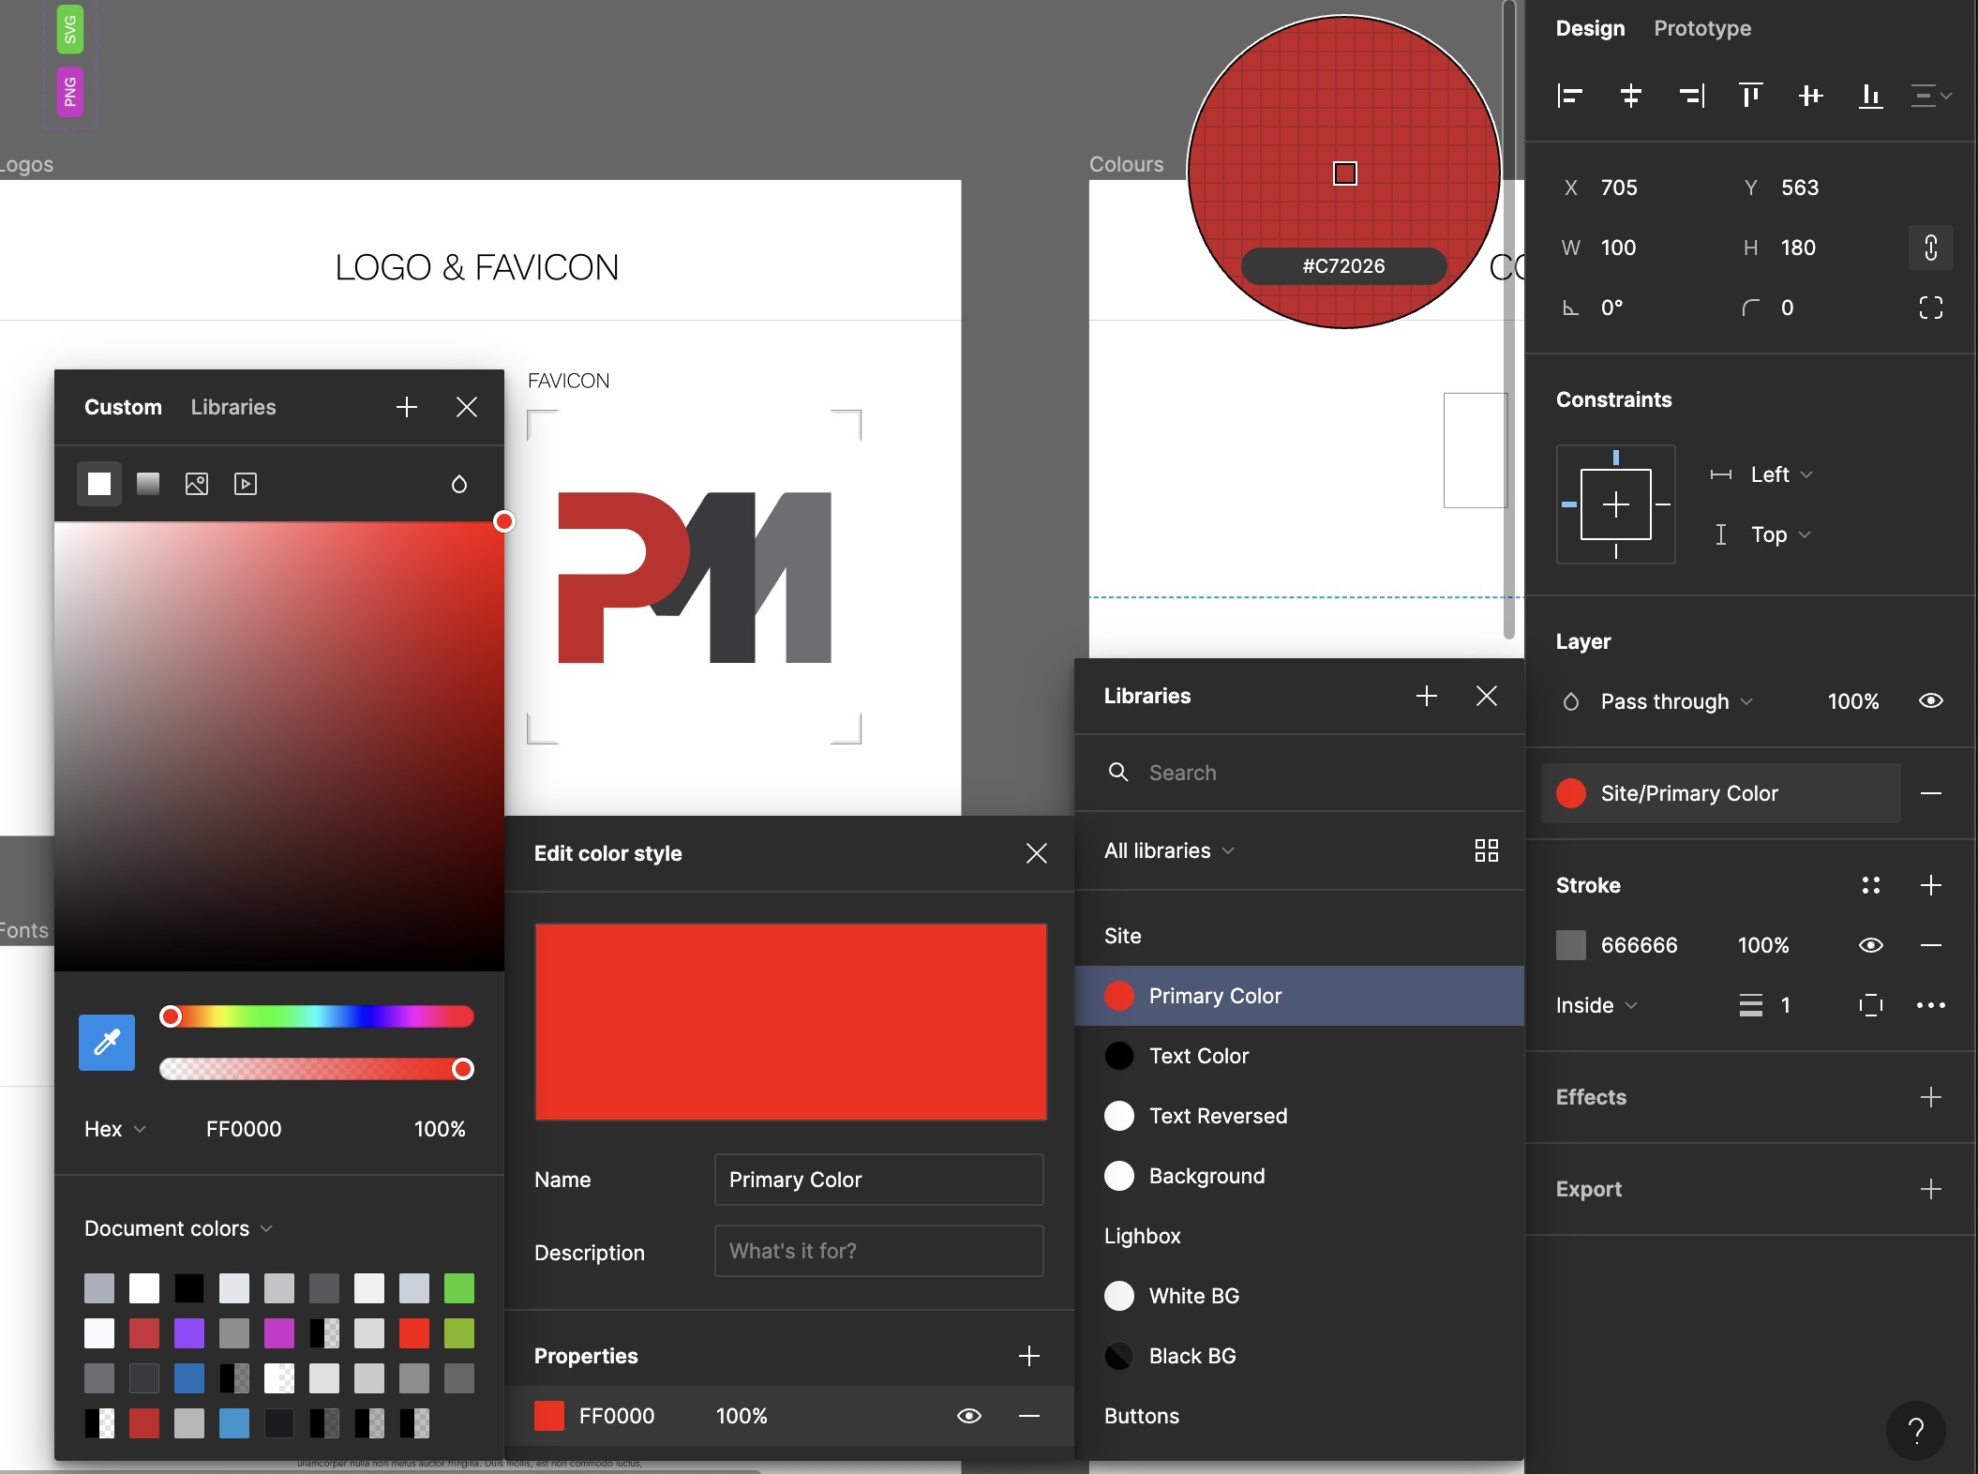Open Pass through blend mode dropdown
This screenshot has width=1978, height=1474.
pyautogui.click(x=1676, y=701)
